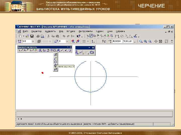The width and height of the screenshot is (181, 135).
Task: Open the Сервис menu
Action: pyautogui.click(x=100, y=31)
